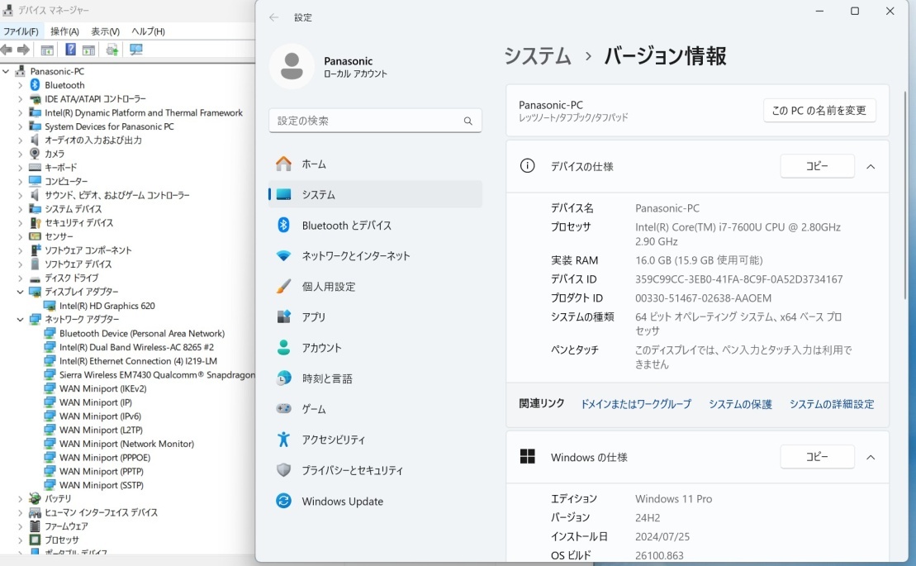916x566 pixels.
Task: Click the battery (バッテリ) category icon
Action: click(x=35, y=498)
